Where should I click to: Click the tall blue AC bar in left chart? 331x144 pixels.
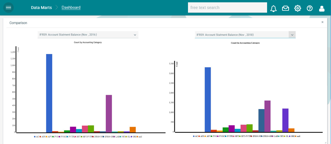[49, 93]
